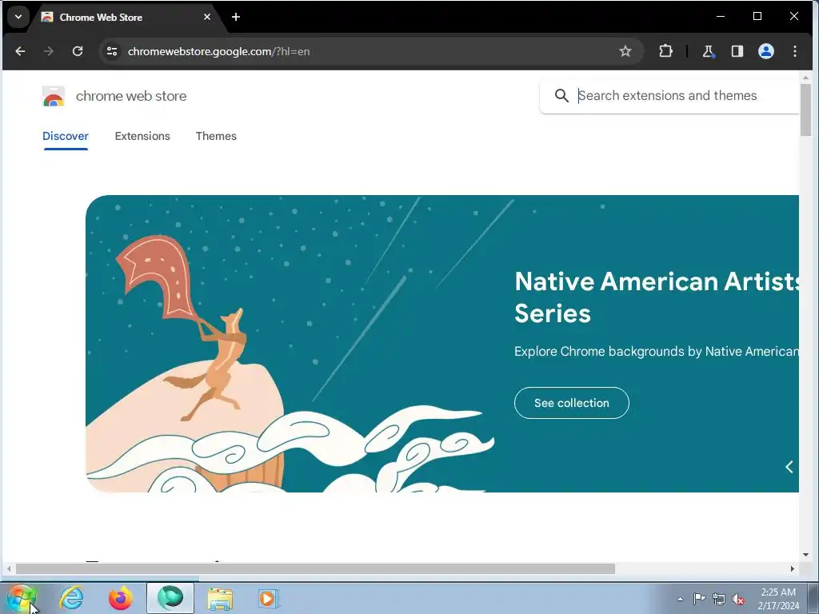The width and height of the screenshot is (819, 614).
Task: Click the browser forward arrow
Action: pos(49,51)
